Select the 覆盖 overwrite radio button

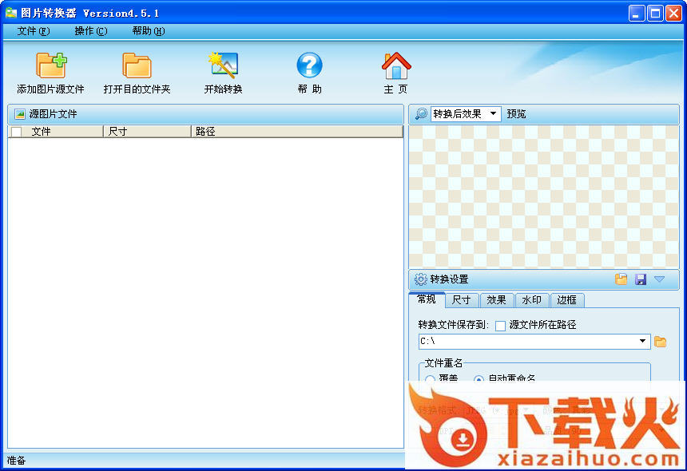coord(431,379)
